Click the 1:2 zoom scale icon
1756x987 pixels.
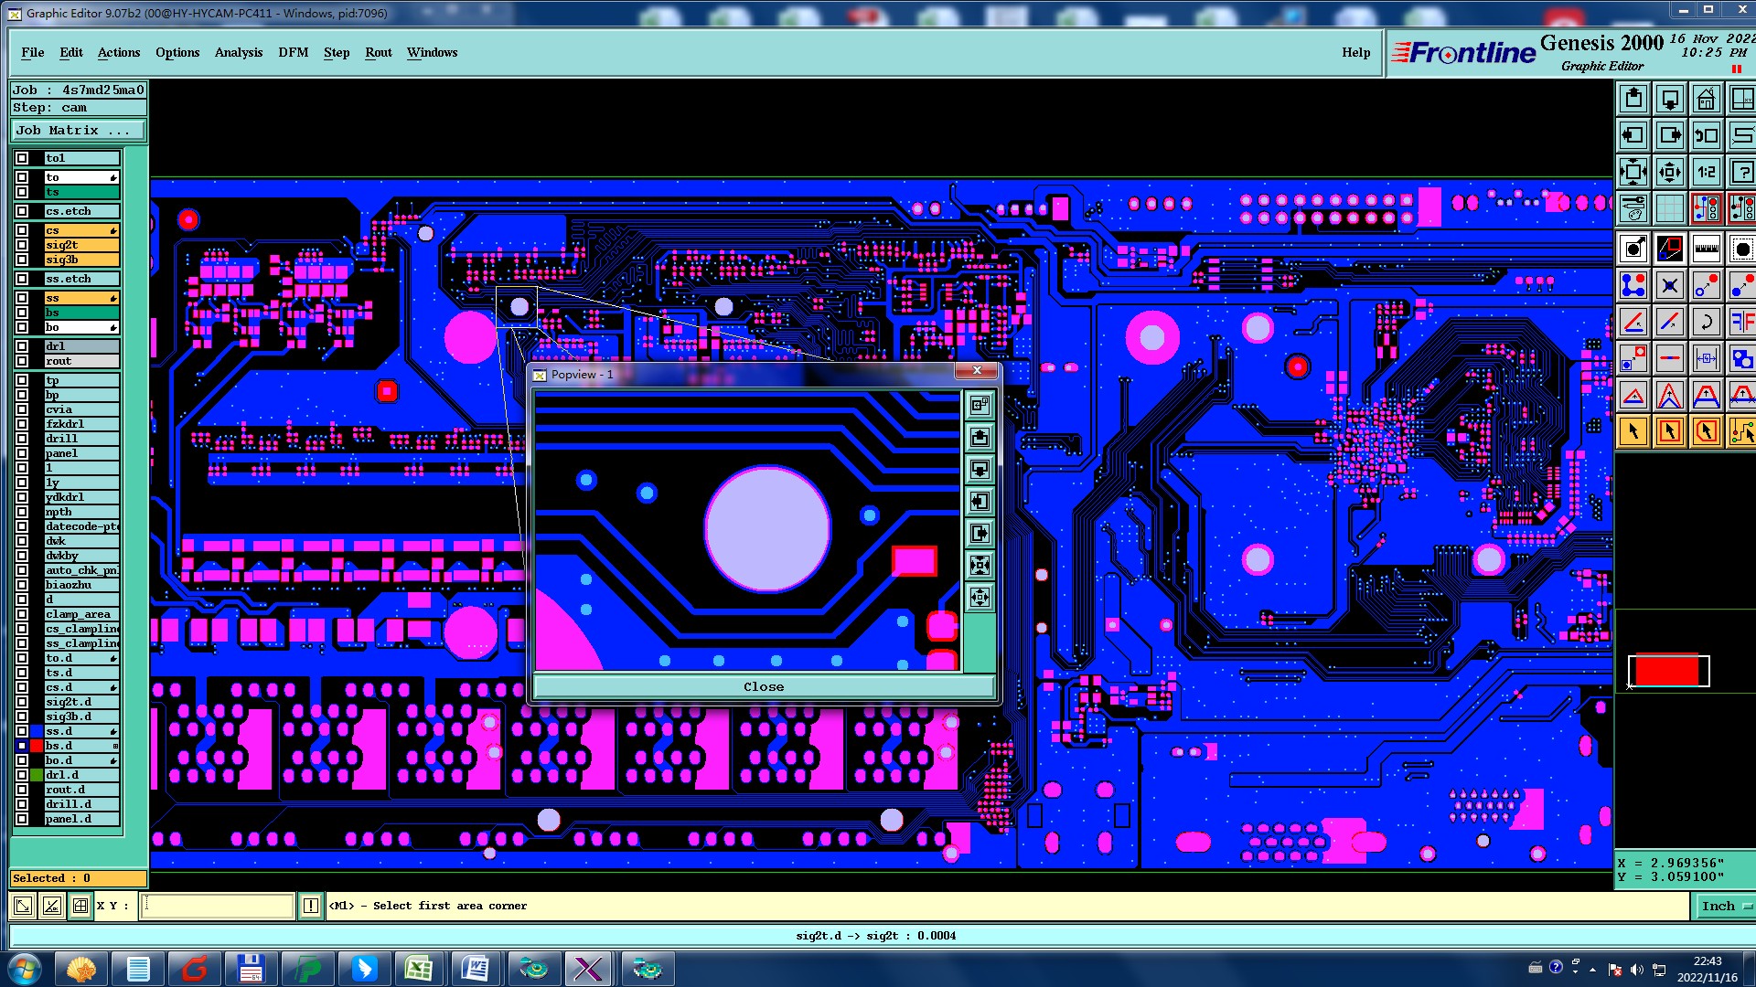[1706, 172]
